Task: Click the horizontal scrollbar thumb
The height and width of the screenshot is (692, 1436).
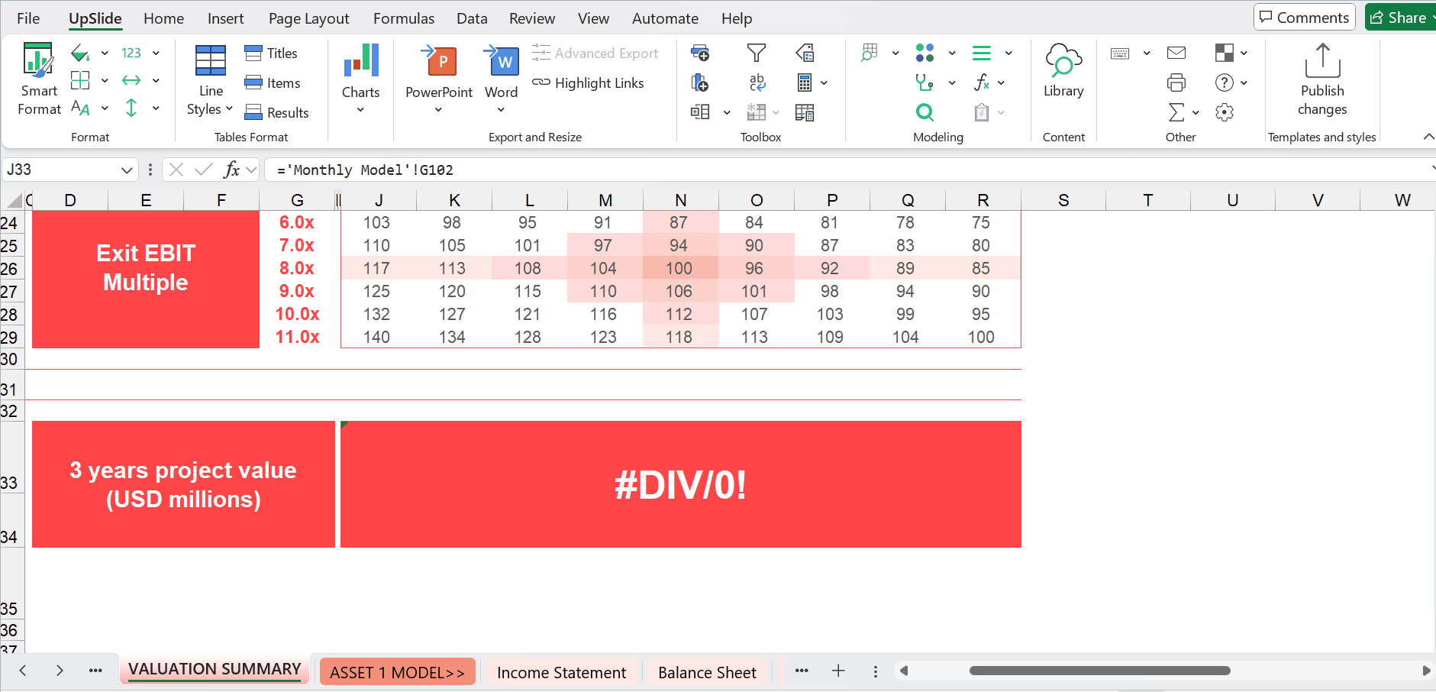Action: pos(1099,671)
